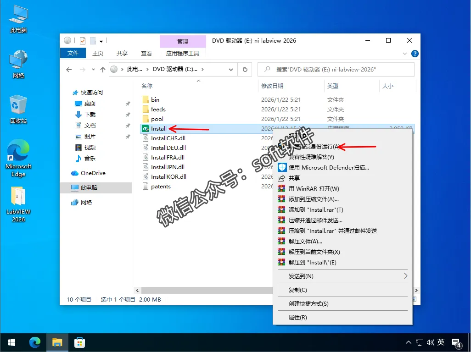Show hidden system tray icons
Image resolution: width=471 pixels, height=352 pixels.
[408, 342]
